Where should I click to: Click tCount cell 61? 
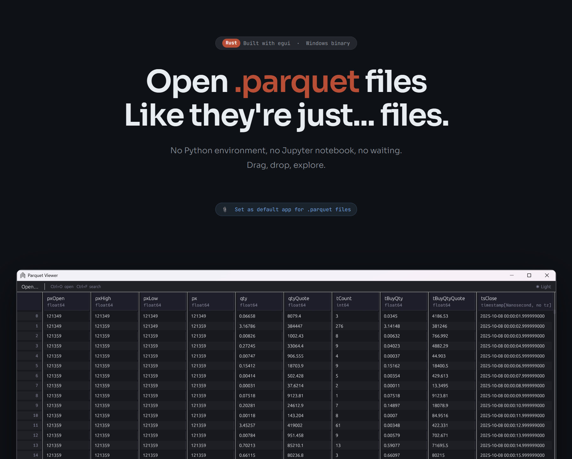(x=338, y=425)
